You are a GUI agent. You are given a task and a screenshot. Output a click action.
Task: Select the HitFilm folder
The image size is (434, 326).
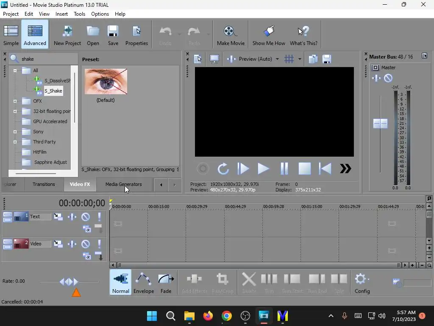39,152
